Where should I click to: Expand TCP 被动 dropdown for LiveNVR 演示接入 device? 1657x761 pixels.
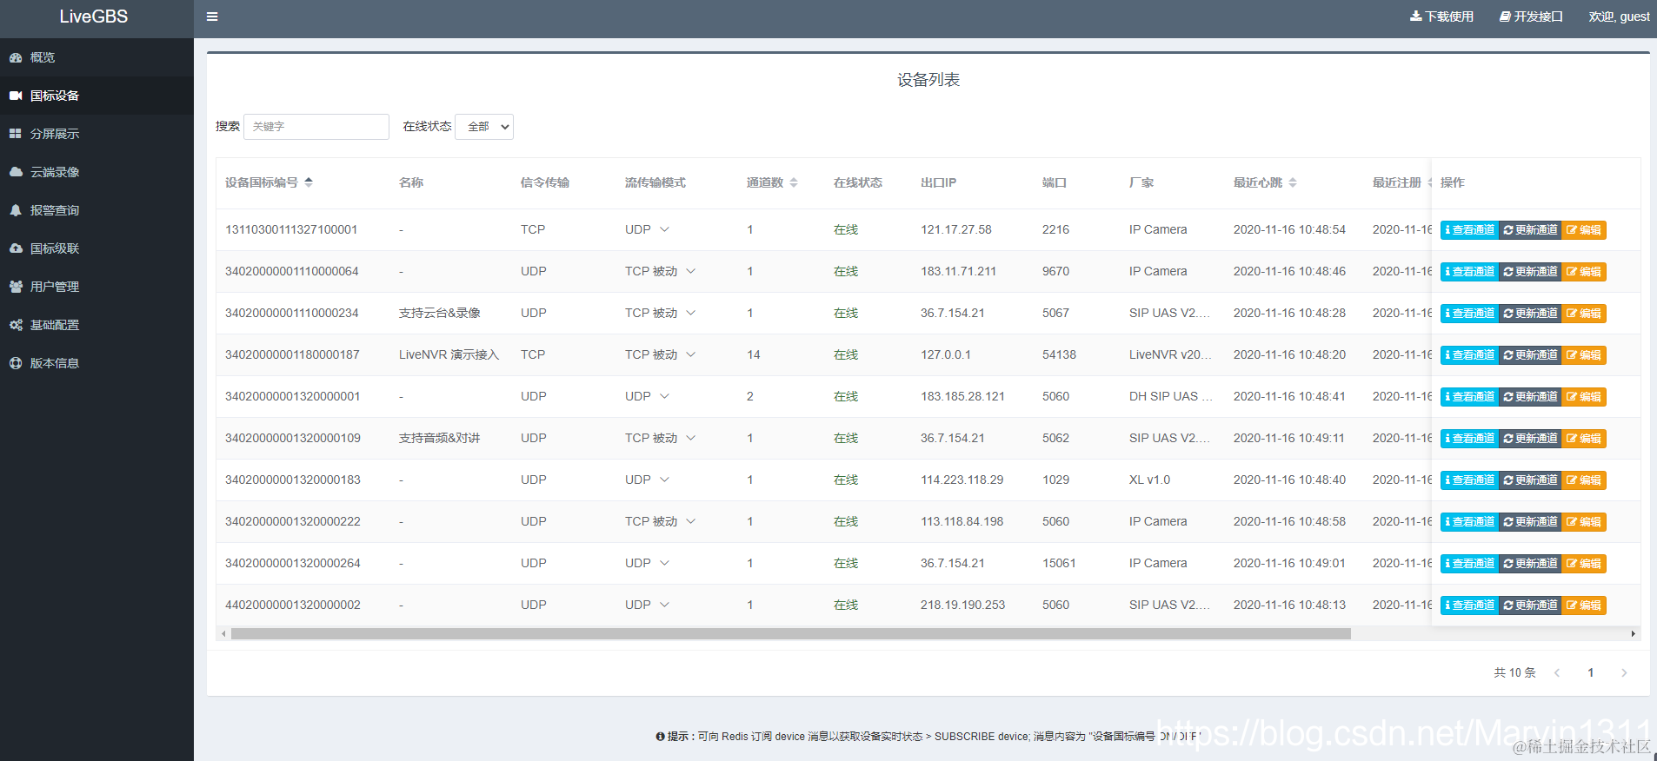tap(691, 354)
